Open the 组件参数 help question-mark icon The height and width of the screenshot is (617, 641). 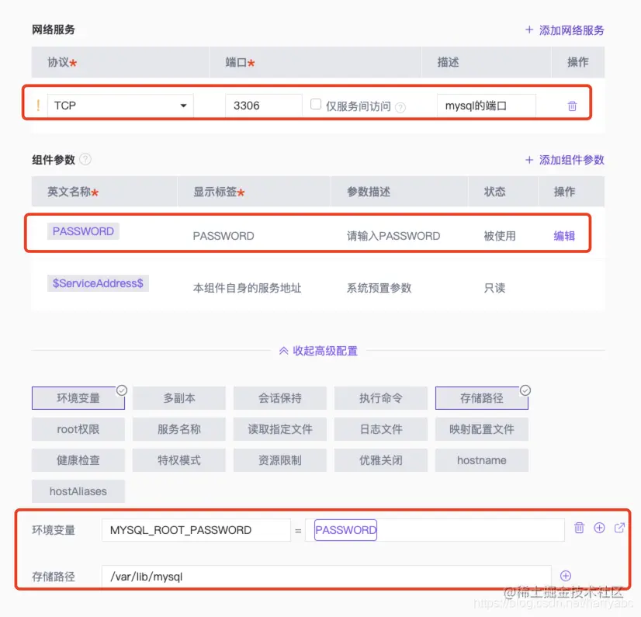coord(85,160)
